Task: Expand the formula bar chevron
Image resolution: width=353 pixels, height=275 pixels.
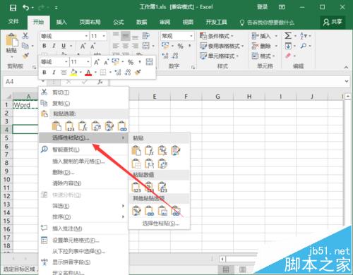Action: point(347,82)
